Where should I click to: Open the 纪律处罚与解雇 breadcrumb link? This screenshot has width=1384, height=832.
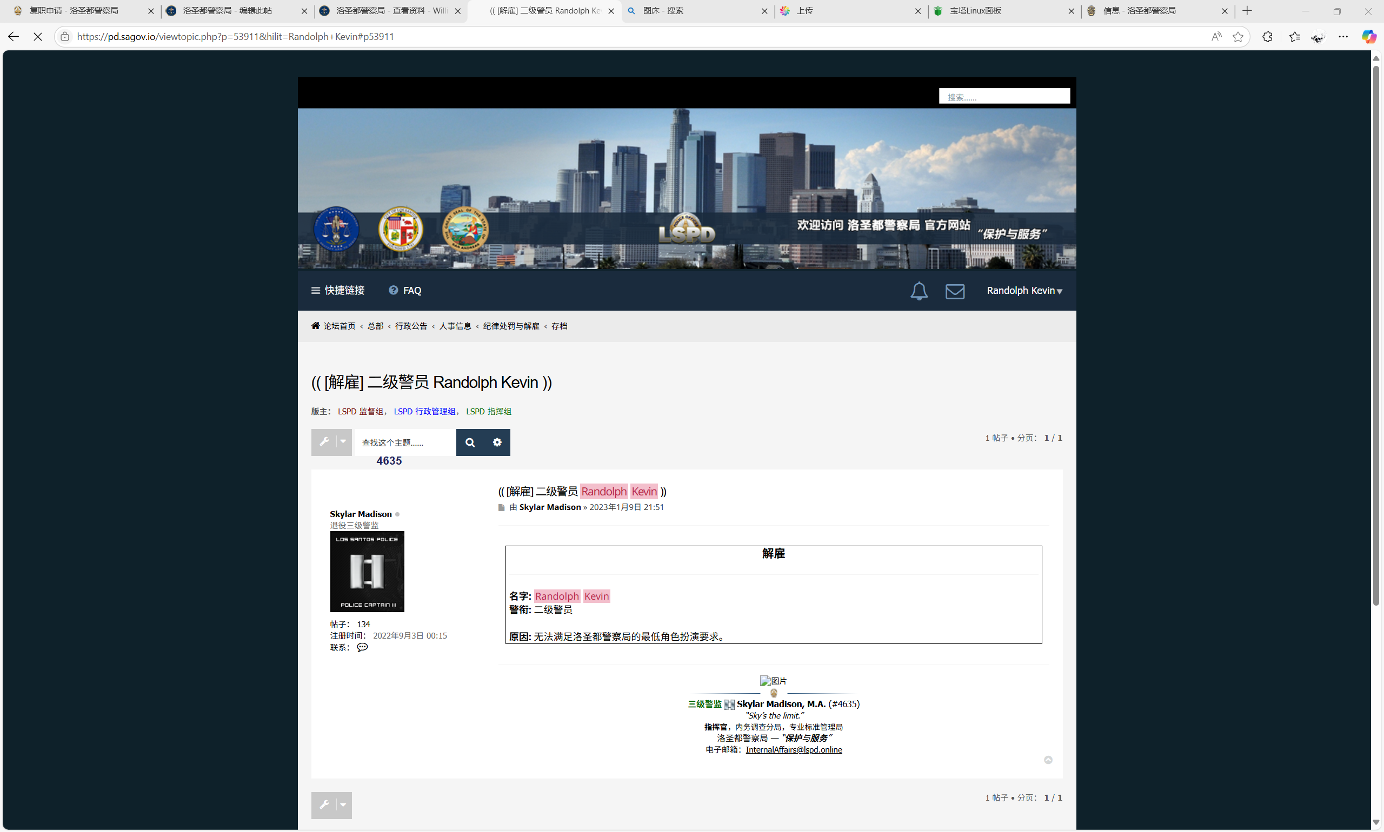[x=510, y=326]
